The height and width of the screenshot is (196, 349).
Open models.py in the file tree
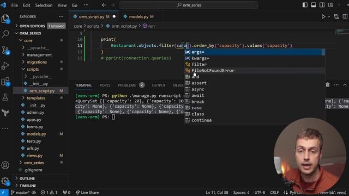tap(36, 134)
